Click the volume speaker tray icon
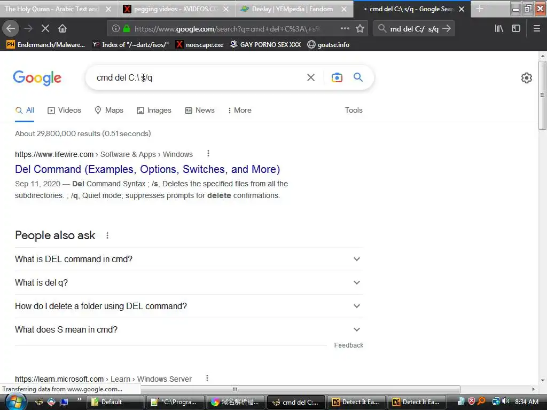 pos(506,401)
